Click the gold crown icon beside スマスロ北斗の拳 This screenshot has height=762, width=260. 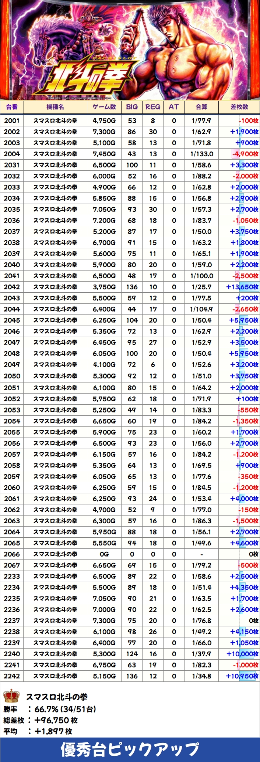click(11, 695)
